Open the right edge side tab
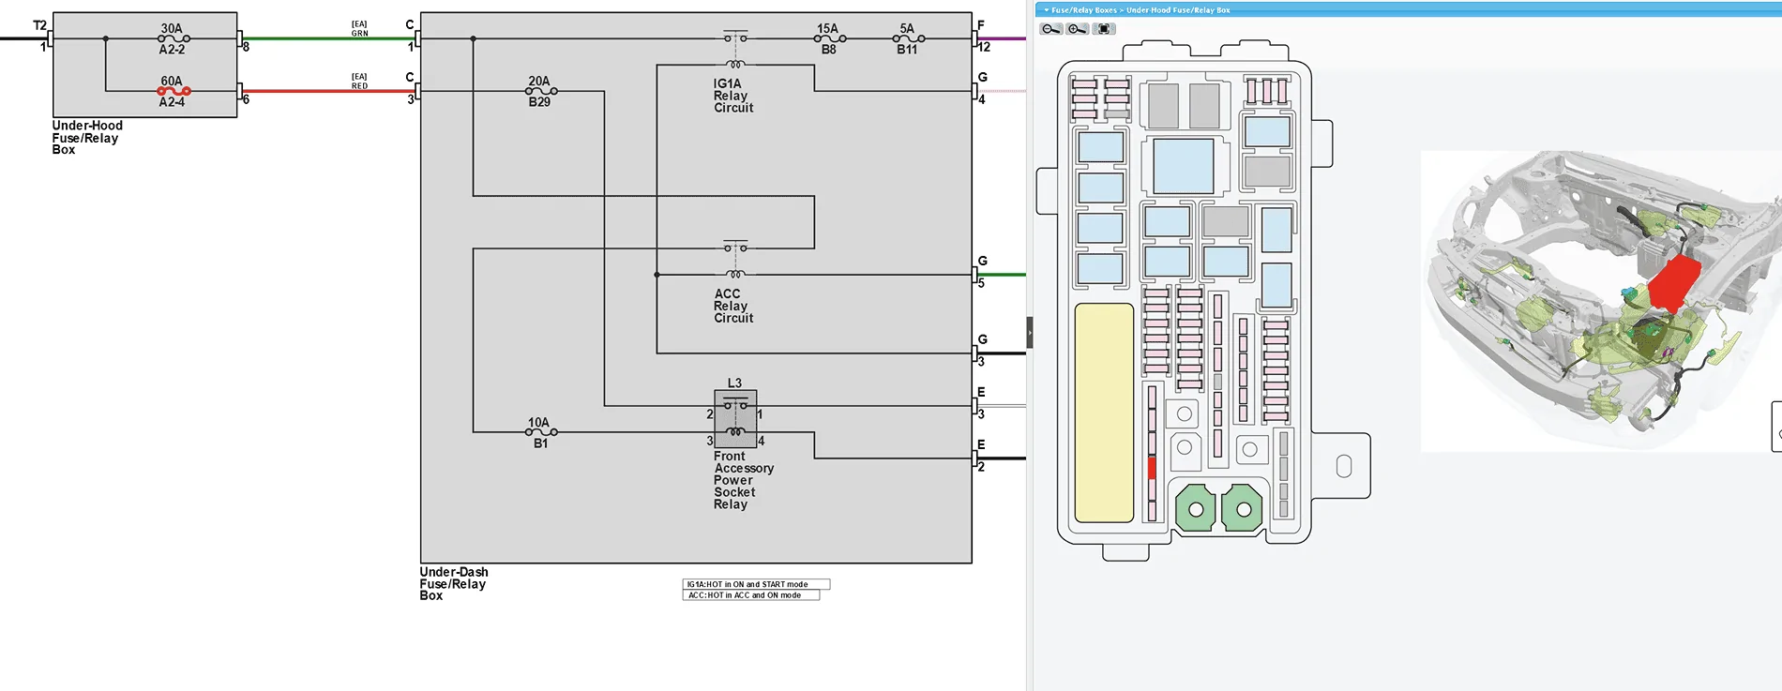Viewport: 1782px width, 691px height. (x=1776, y=427)
